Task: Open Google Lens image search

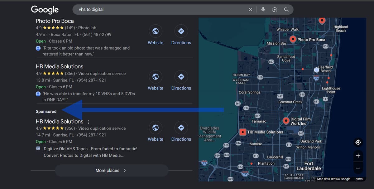Action: [x=275, y=9]
